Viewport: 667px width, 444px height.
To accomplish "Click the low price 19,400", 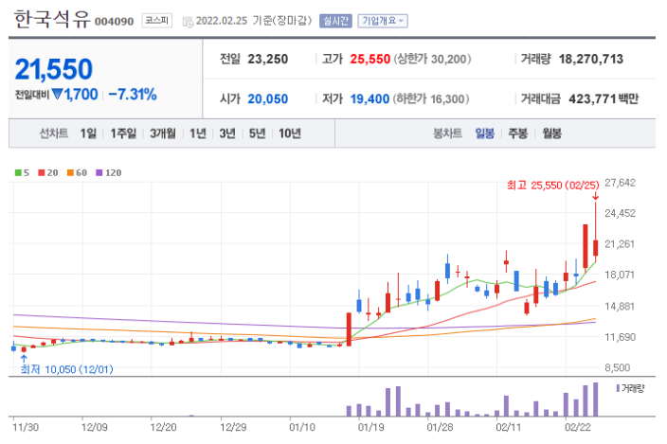I will 370,98.
